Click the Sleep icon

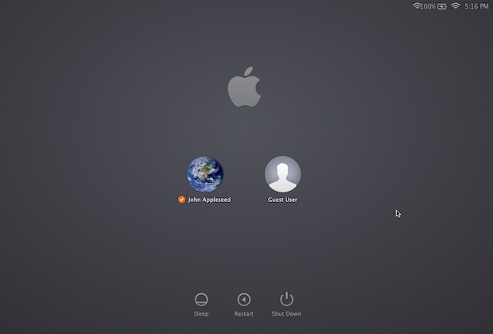coord(201,299)
